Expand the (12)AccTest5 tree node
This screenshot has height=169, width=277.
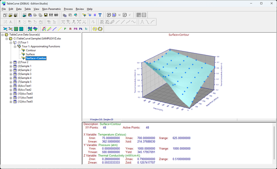pos(11,102)
